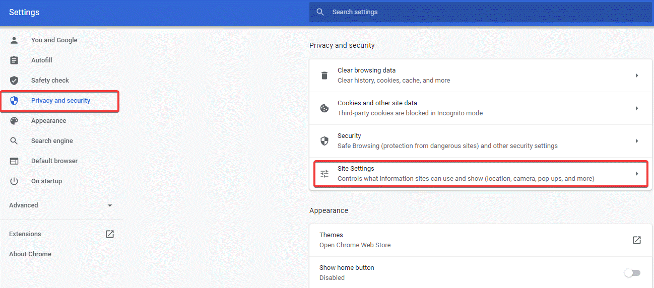Click the 'Privacy and security' section heading
Screen dimensions: 654x288
[342, 45]
